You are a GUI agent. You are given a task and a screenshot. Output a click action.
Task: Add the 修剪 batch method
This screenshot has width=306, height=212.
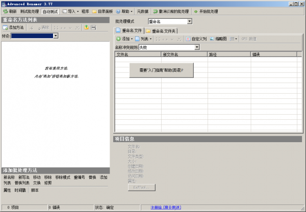[48, 183]
